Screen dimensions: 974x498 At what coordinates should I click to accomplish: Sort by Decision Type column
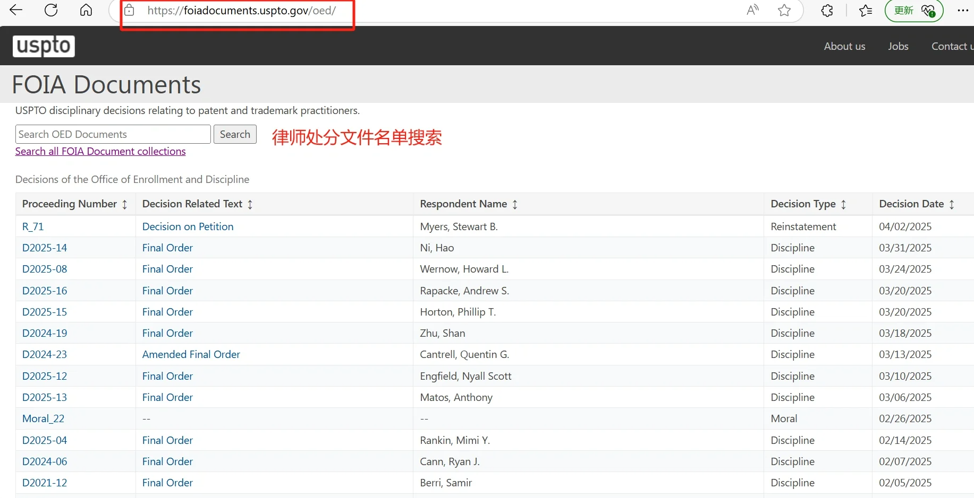[x=843, y=204]
